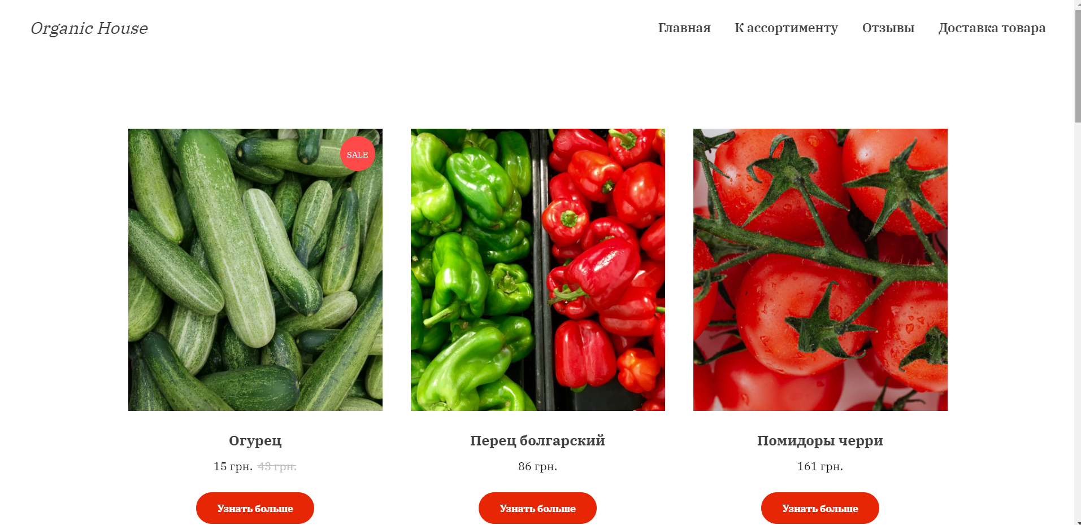Open the bell pepper product image
This screenshot has width=1081, height=525.
click(538, 270)
